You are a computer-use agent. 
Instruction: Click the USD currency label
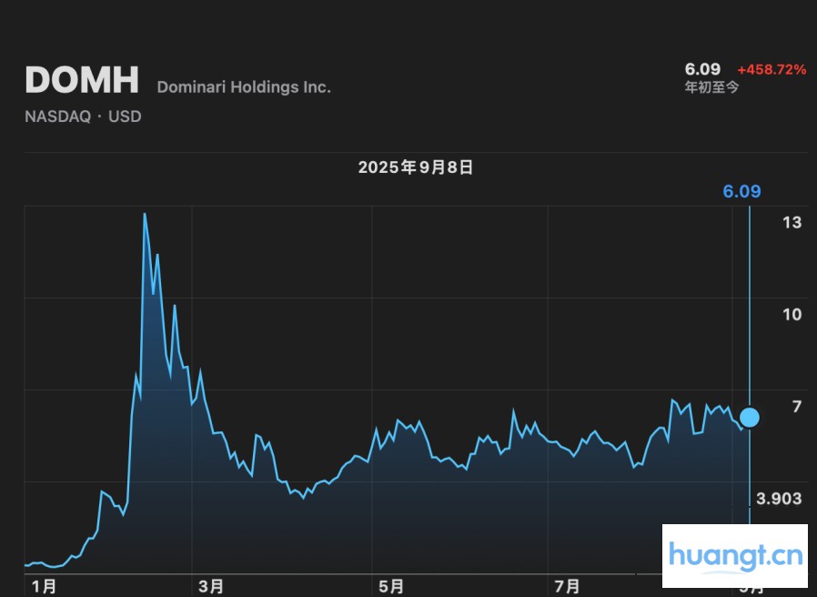pos(125,116)
